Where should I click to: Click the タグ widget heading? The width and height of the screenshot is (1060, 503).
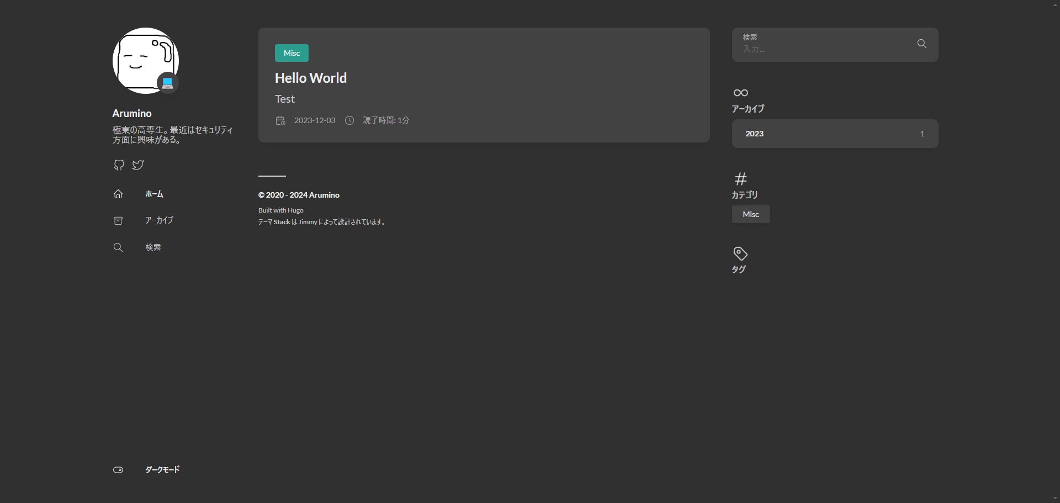pyautogui.click(x=739, y=269)
